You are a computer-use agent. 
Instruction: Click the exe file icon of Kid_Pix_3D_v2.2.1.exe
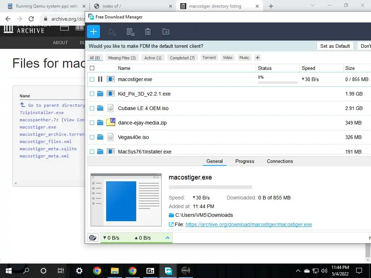111,94
